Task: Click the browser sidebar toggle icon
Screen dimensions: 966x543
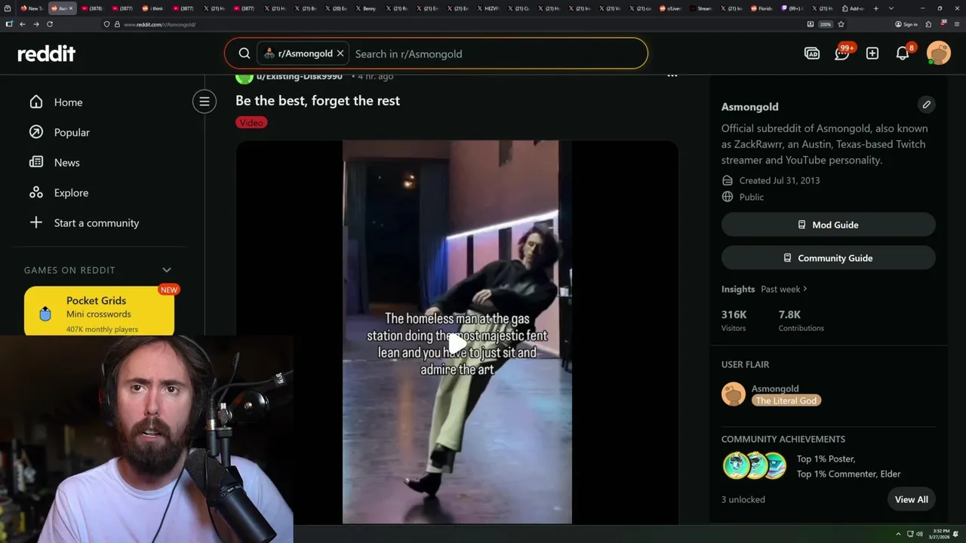Action: coord(9,24)
